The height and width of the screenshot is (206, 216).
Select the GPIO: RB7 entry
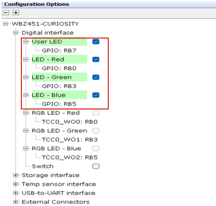click(59, 51)
